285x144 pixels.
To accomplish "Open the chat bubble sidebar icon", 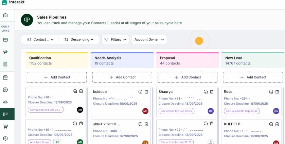I will pyautogui.click(x=5, y=90).
